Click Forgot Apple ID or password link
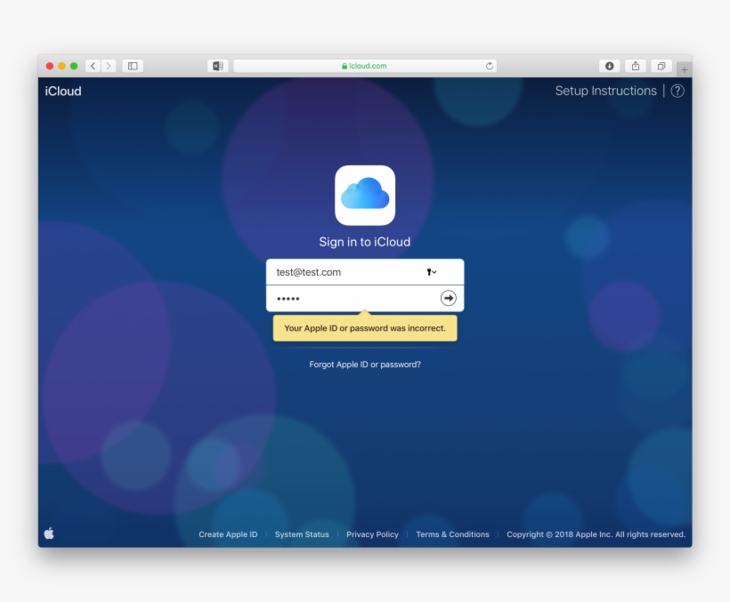The width and height of the screenshot is (730, 602). click(x=365, y=365)
